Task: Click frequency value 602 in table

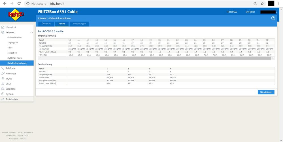Action: (204, 46)
